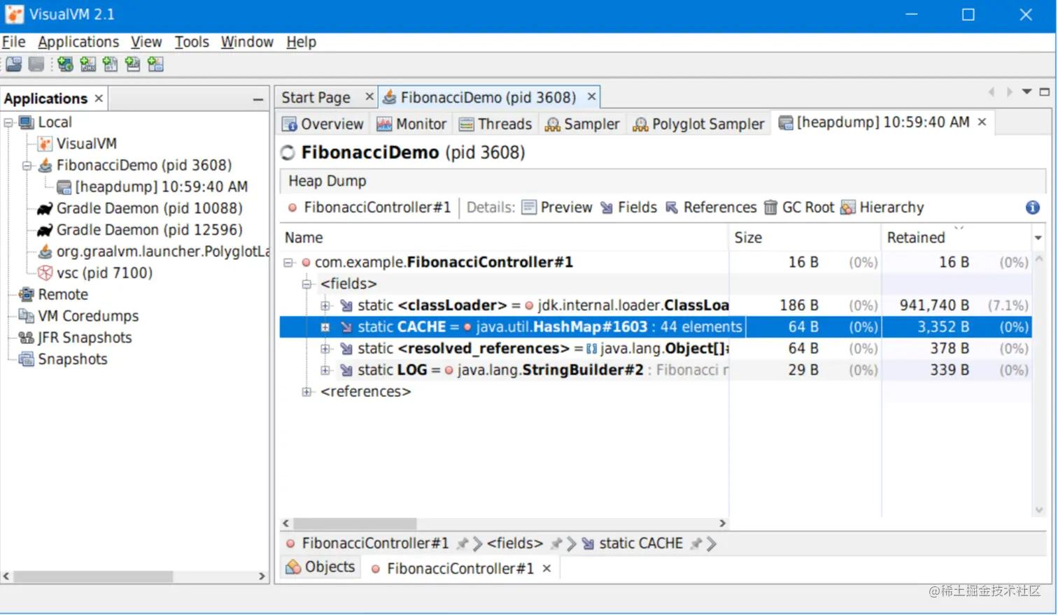The width and height of the screenshot is (1058, 615).
Task: Expand the static LOG StringBuilder field
Action: click(325, 370)
